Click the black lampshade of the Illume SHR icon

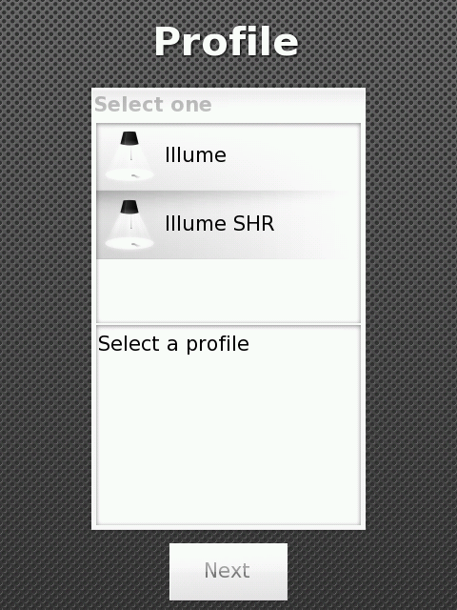pos(129,207)
